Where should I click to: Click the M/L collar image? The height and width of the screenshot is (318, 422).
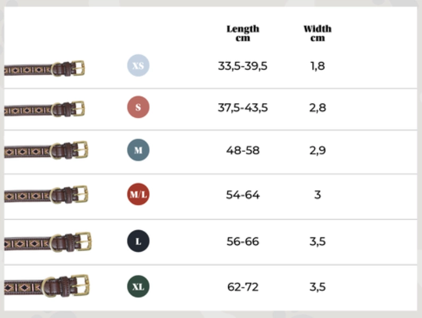click(x=46, y=195)
